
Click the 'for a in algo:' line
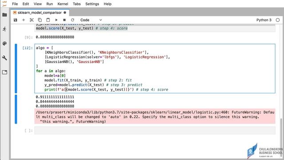pyautogui.click(x=51, y=71)
